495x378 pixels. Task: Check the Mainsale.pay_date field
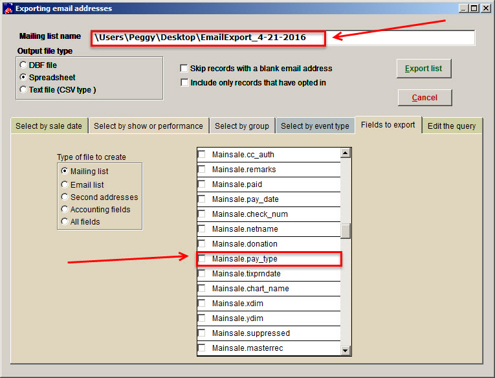pyautogui.click(x=201, y=199)
